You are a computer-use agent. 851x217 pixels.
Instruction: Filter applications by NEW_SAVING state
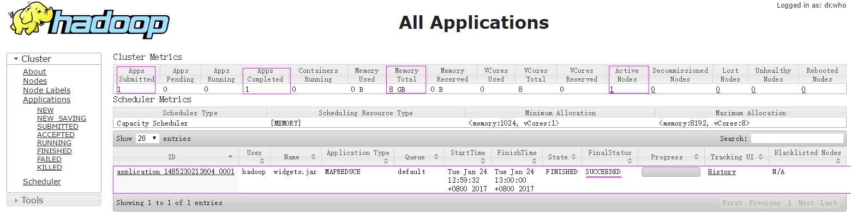(62, 119)
